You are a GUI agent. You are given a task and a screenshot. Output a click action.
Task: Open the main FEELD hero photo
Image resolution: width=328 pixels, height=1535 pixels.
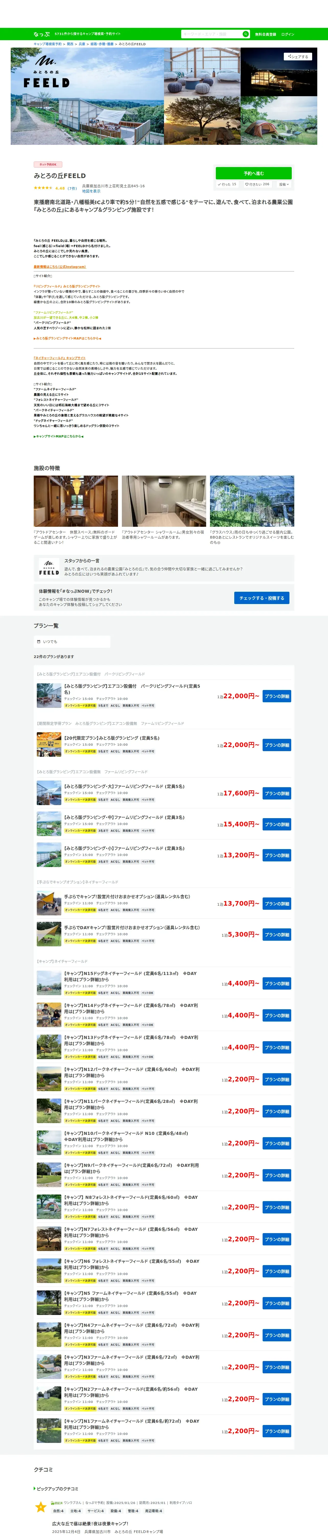pyautogui.click(x=87, y=96)
